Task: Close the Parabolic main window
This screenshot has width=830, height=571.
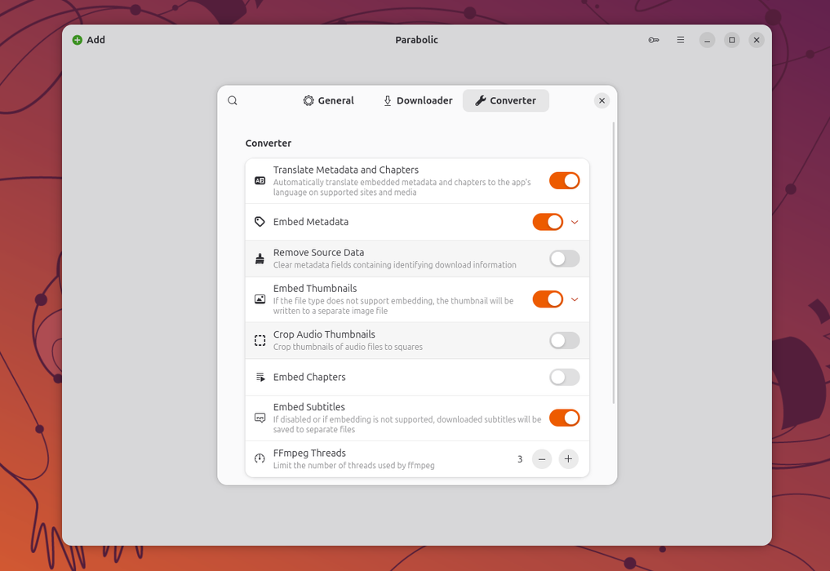Action: click(x=757, y=40)
